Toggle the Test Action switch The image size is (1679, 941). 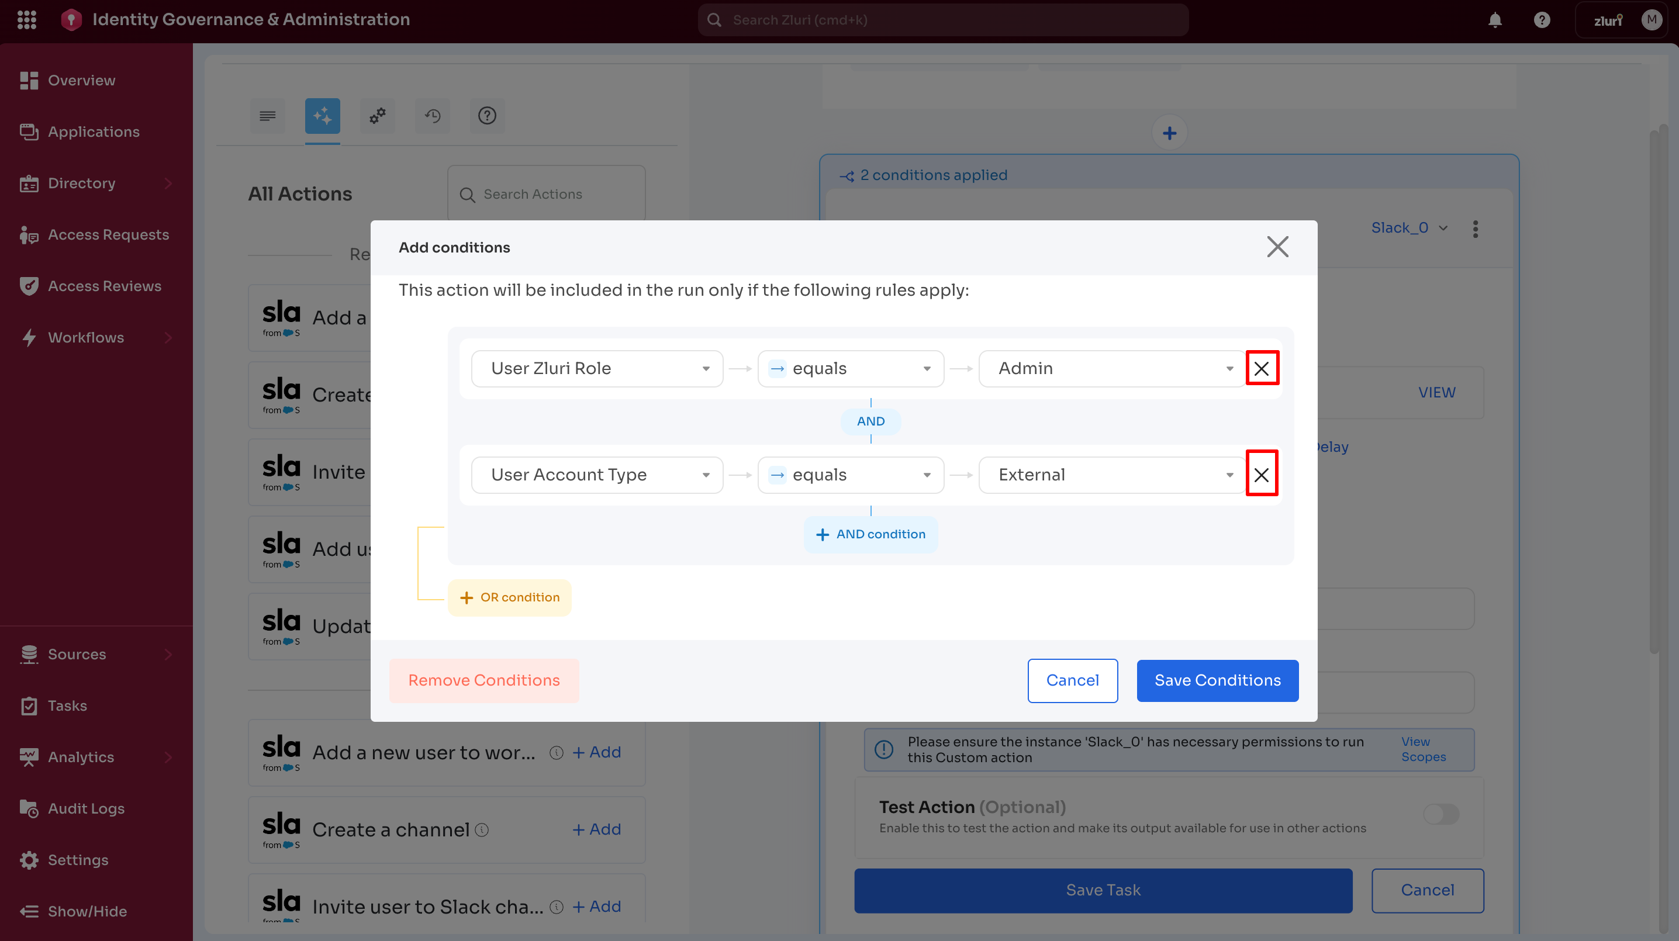pos(1440,813)
